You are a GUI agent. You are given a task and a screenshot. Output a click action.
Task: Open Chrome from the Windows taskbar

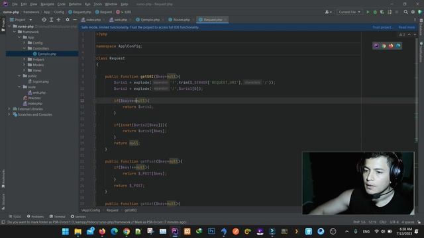pos(127,231)
